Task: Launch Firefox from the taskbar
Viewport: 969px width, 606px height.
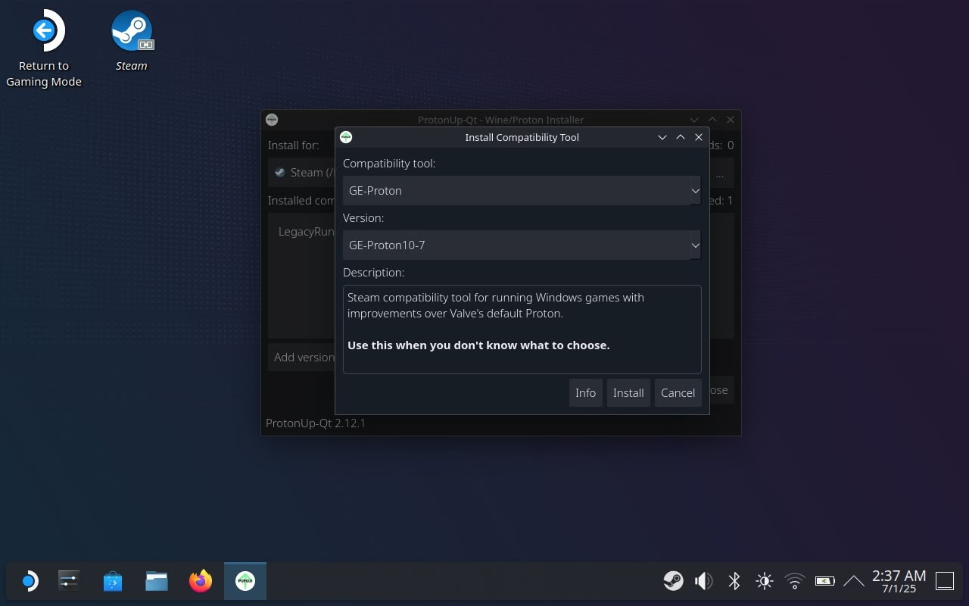Action: [x=201, y=581]
